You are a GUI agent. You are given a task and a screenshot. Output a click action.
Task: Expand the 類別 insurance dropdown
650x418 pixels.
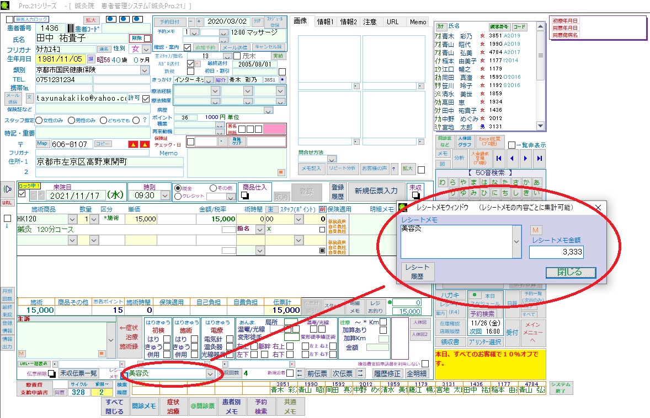pyautogui.click(x=145, y=70)
